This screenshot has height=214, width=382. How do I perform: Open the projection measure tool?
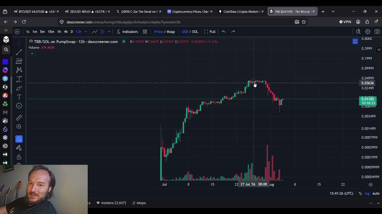pos(19,79)
